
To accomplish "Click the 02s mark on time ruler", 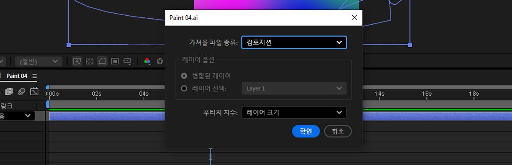I will pos(96,94).
